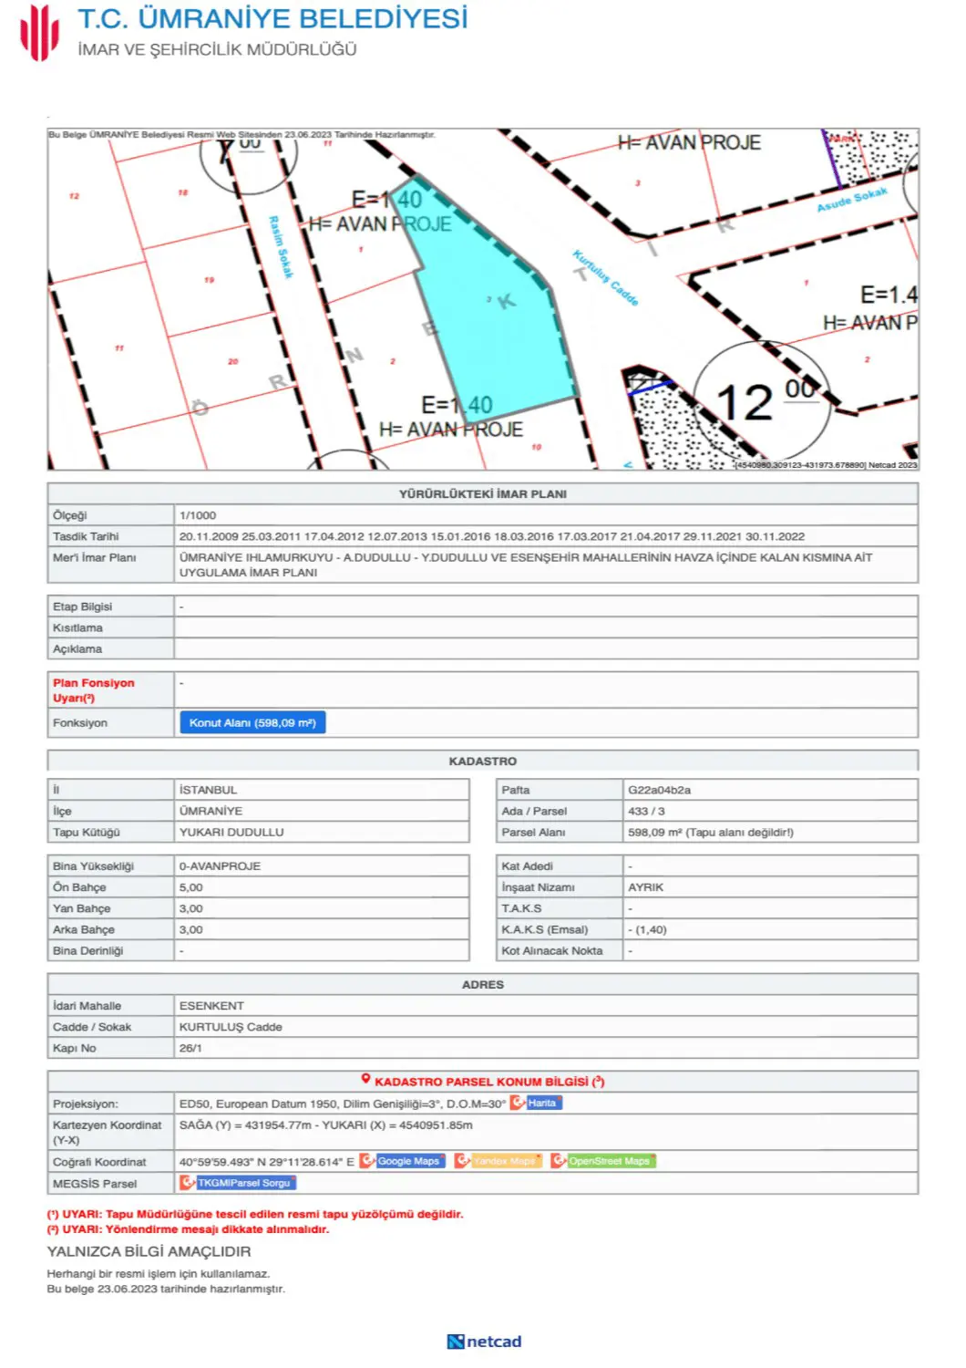This screenshot has height=1368, width=966.
Task: Select the ÜMRANİYE value in the İlçe row
Action: [211, 811]
